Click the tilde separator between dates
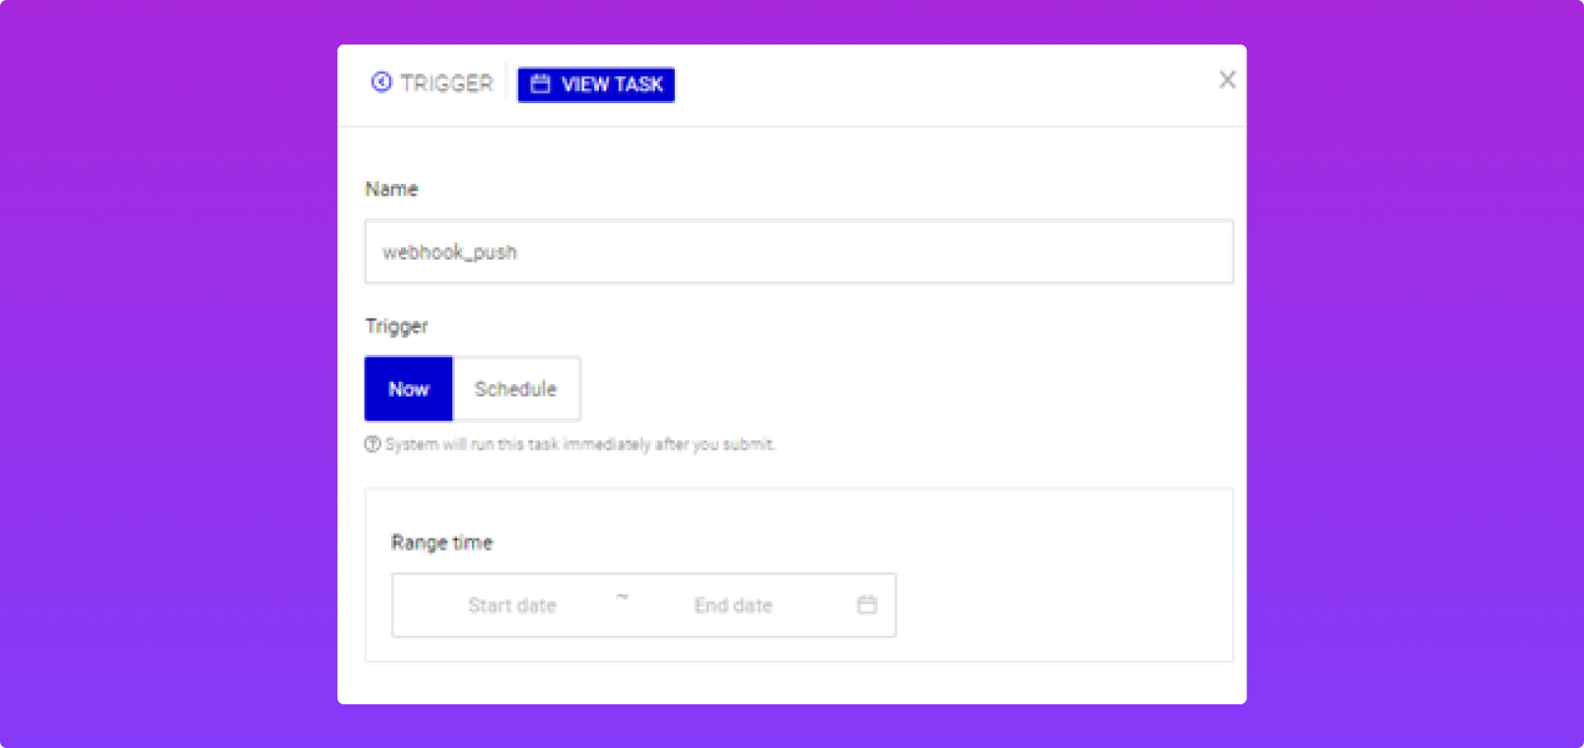1584x748 pixels. tap(622, 597)
